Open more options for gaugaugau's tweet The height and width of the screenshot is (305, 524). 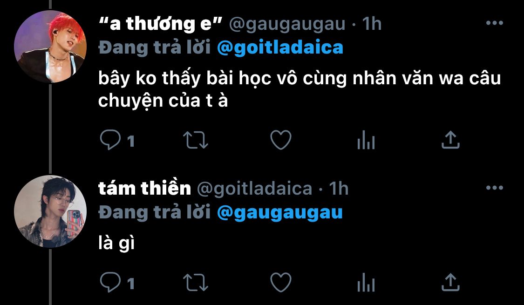[495, 23]
